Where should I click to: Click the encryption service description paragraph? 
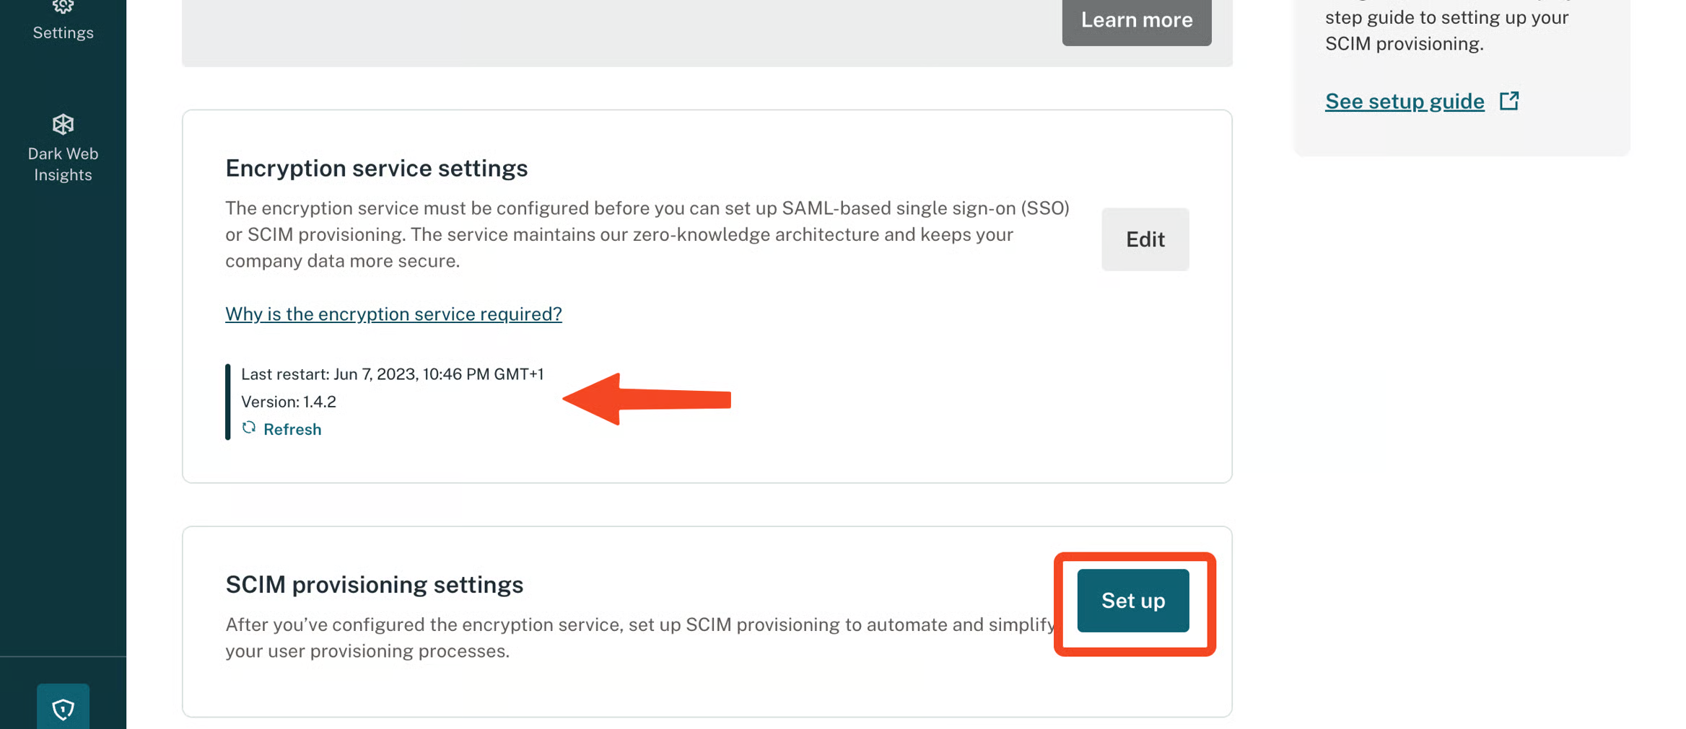click(x=647, y=234)
